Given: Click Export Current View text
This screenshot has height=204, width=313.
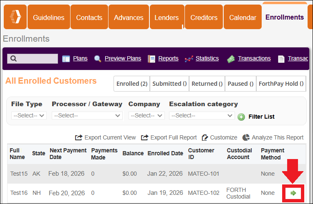Looking at the screenshot, I should [x=110, y=137].
